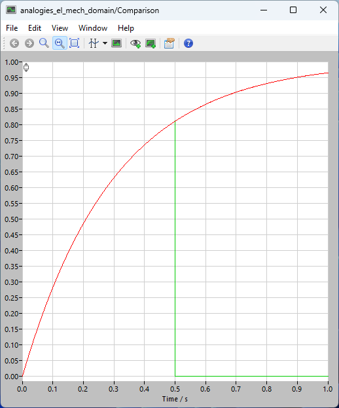The width and height of the screenshot is (339, 408).
Task: Expand the cursor tool dropdown arrow
Action: pyautogui.click(x=105, y=43)
